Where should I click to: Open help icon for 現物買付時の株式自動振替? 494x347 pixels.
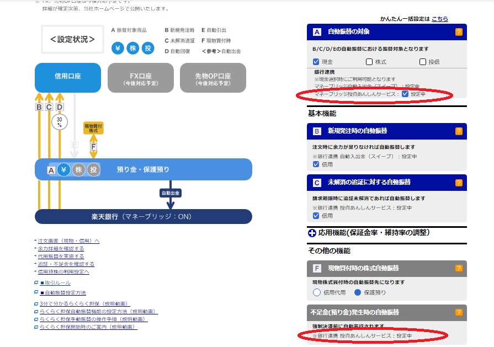click(x=459, y=268)
